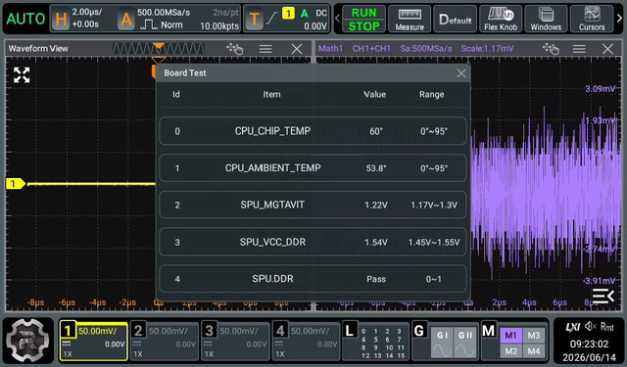
Task: Close the Math1 window
Action: [607, 49]
